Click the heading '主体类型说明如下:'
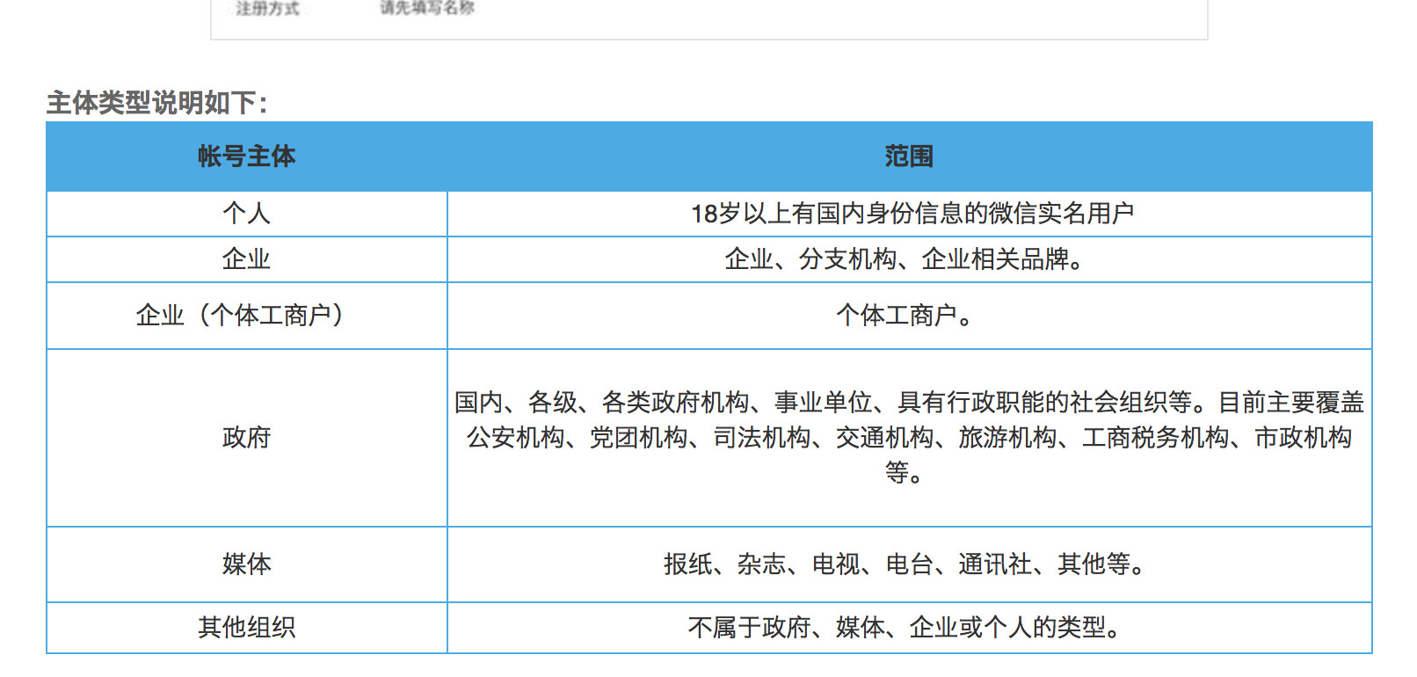Screen dimensions: 1417x677 pos(156,103)
